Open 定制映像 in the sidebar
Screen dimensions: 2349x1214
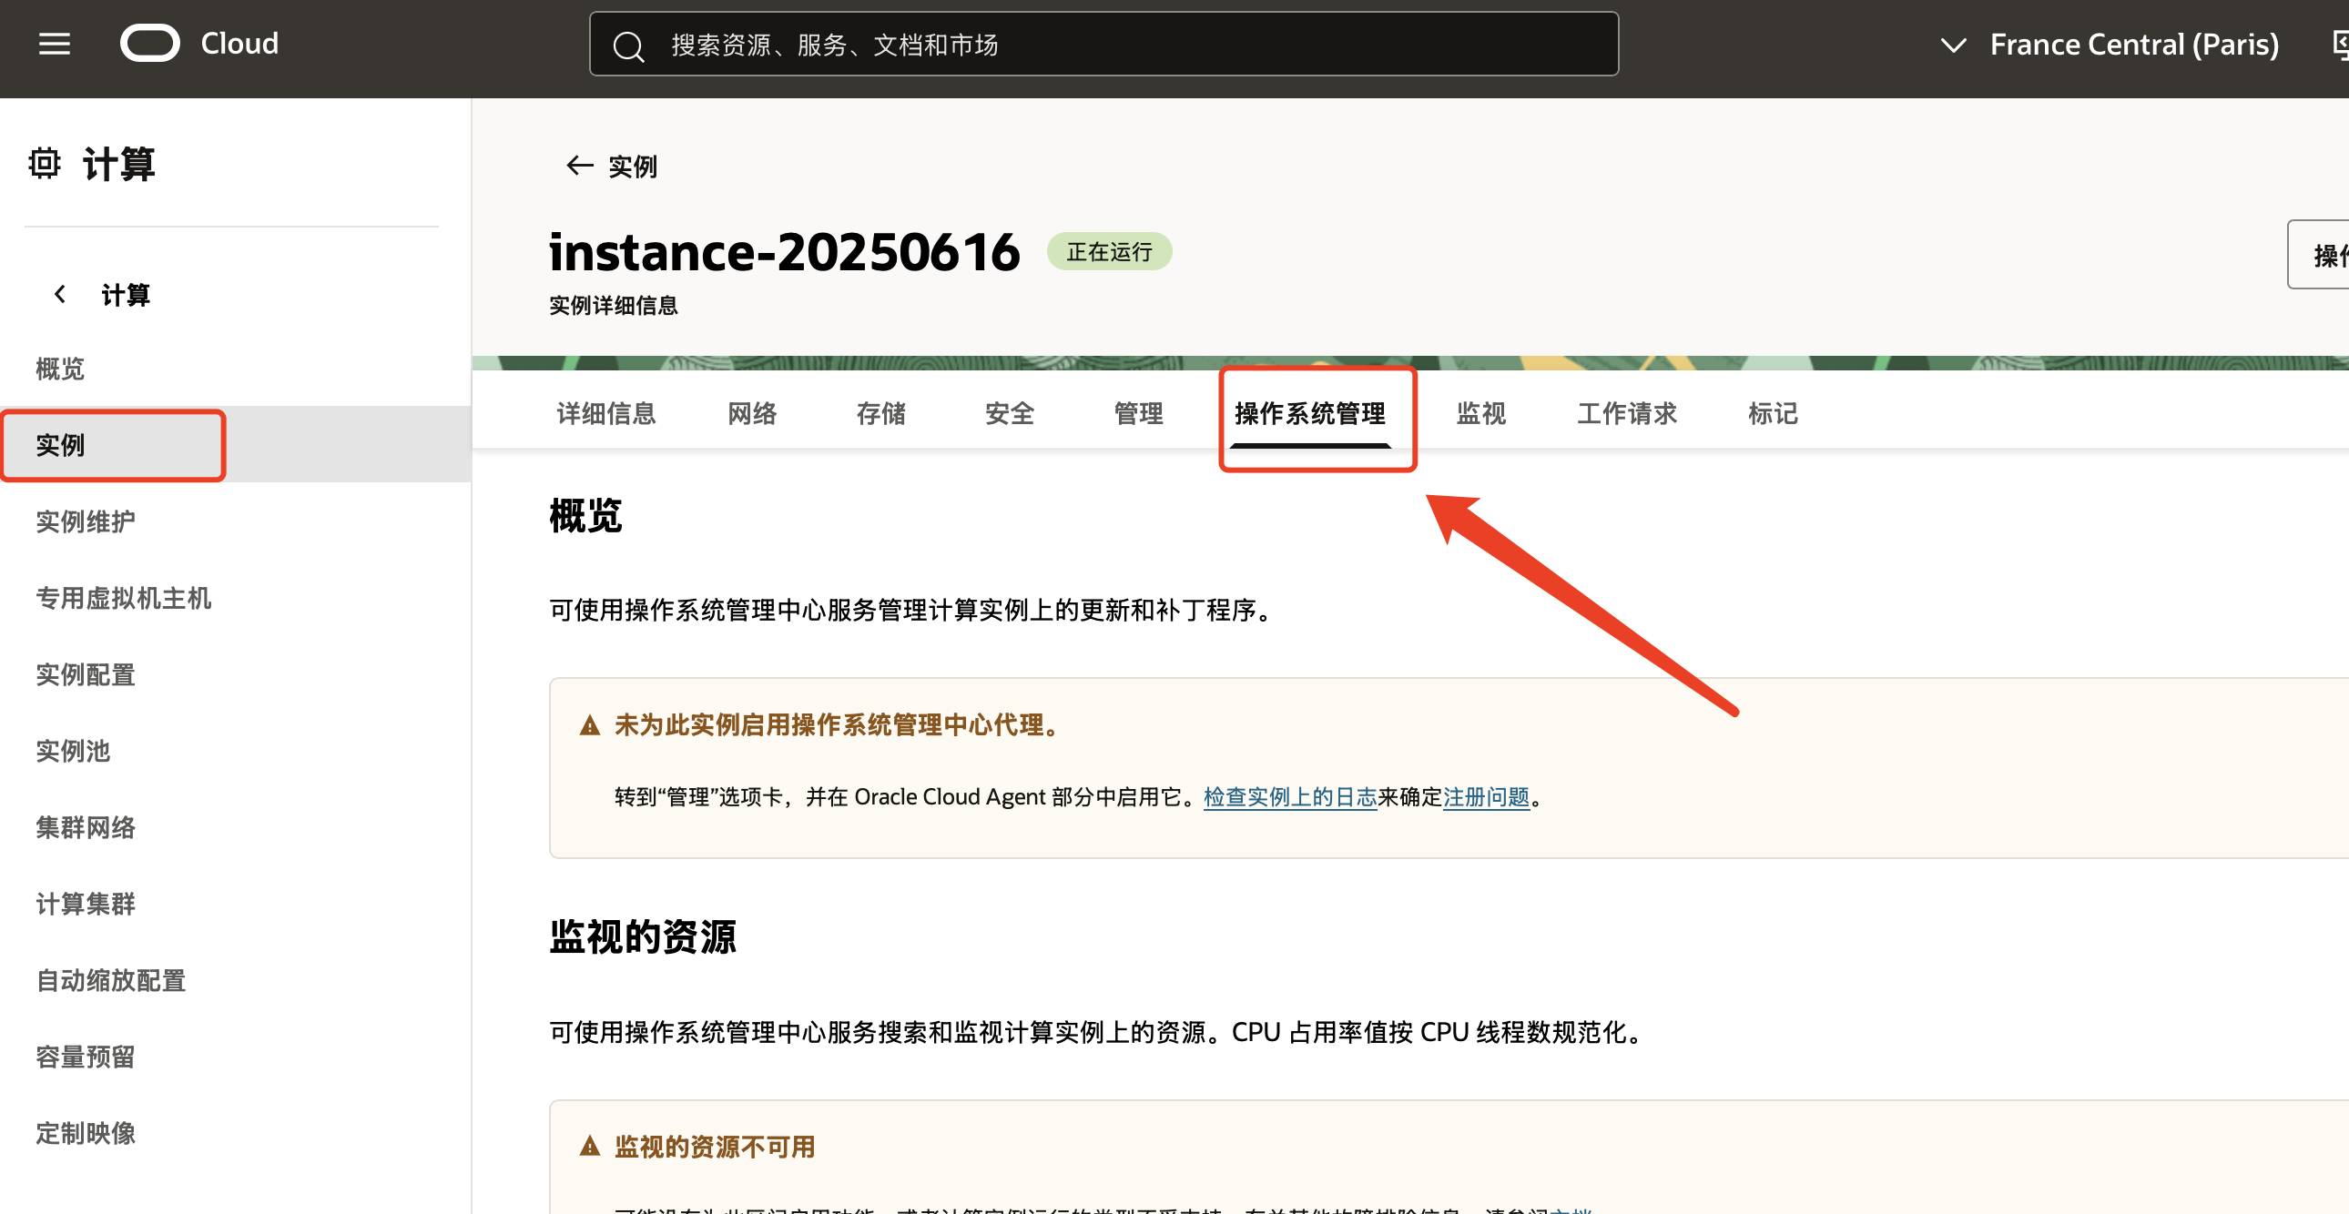tap(86, 1133)
